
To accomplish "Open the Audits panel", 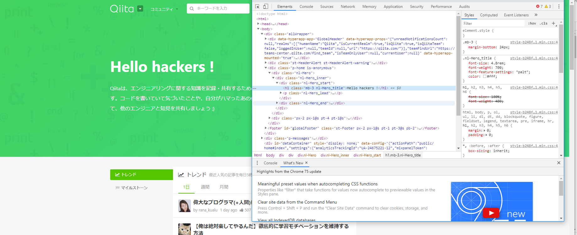I will (x=464, y=6).
